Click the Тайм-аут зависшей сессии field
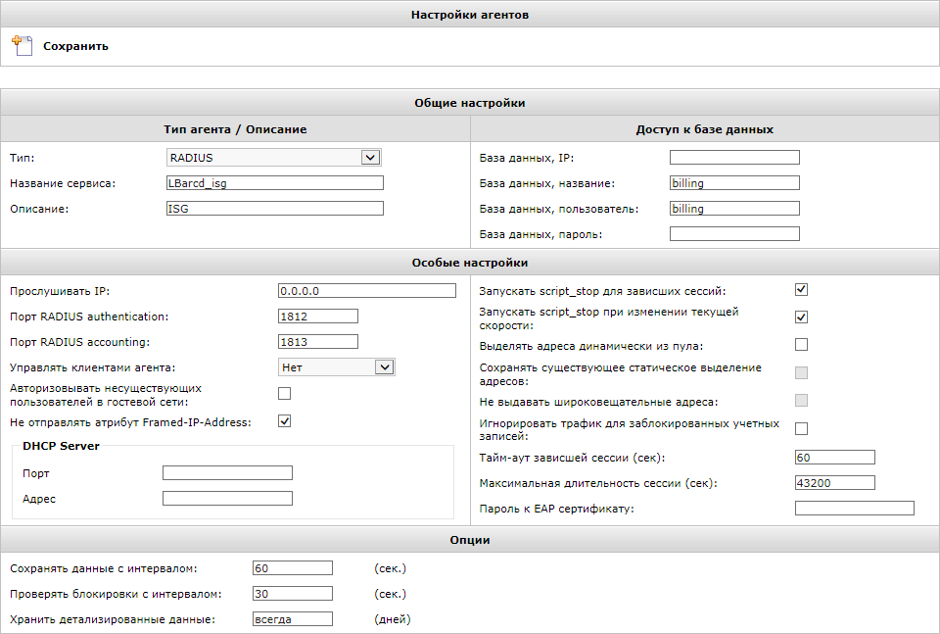The image size is (940, 634). 835,457
